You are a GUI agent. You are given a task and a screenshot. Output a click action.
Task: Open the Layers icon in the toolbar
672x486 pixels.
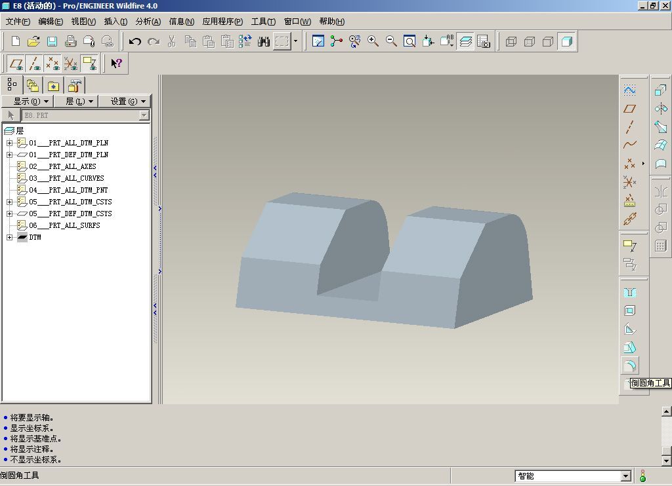point(465,41)
